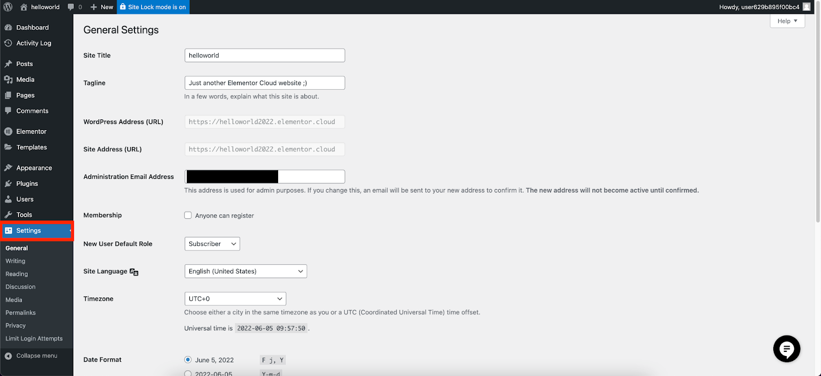
Task: Click the lock icon in Site Lock notice
Action: (x=123, y=7)
